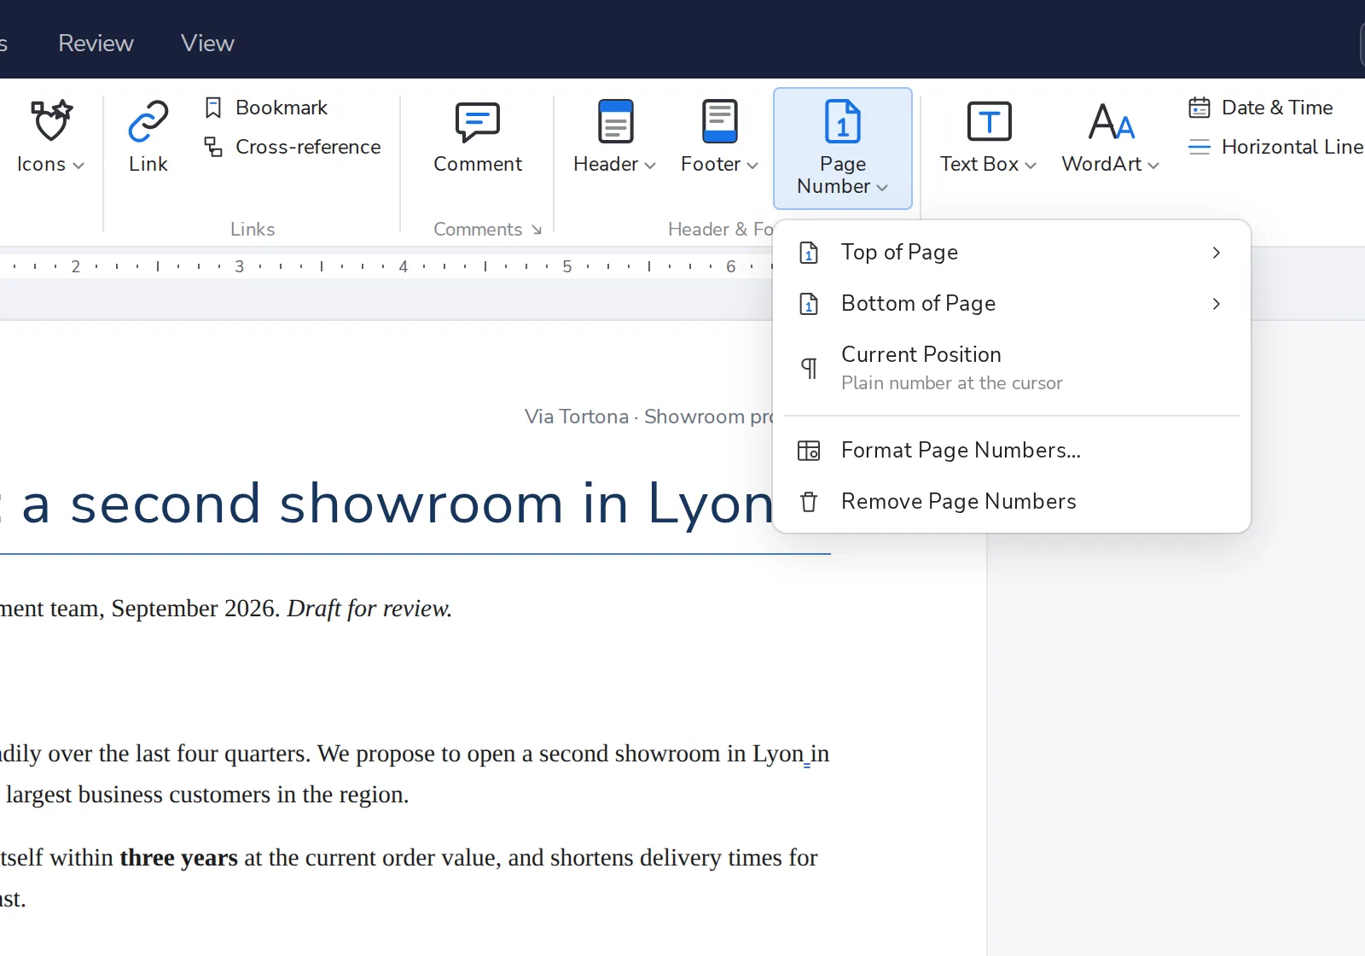Click the WordArt letter icon
Screen dimensions: 1365x956
tap(1112, 121)
